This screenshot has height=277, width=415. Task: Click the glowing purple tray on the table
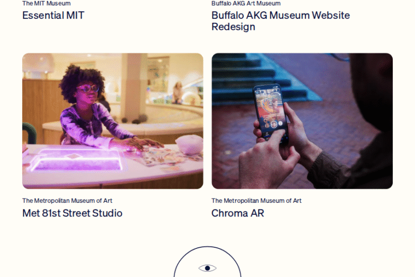coord(77,160)
